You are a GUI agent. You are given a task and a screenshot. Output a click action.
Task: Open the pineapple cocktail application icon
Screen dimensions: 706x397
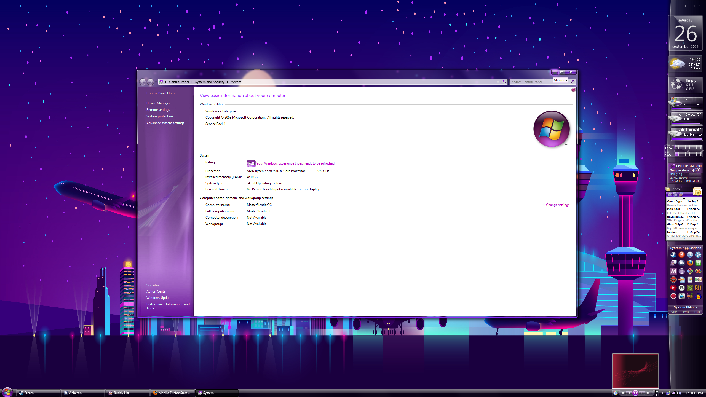690,296
